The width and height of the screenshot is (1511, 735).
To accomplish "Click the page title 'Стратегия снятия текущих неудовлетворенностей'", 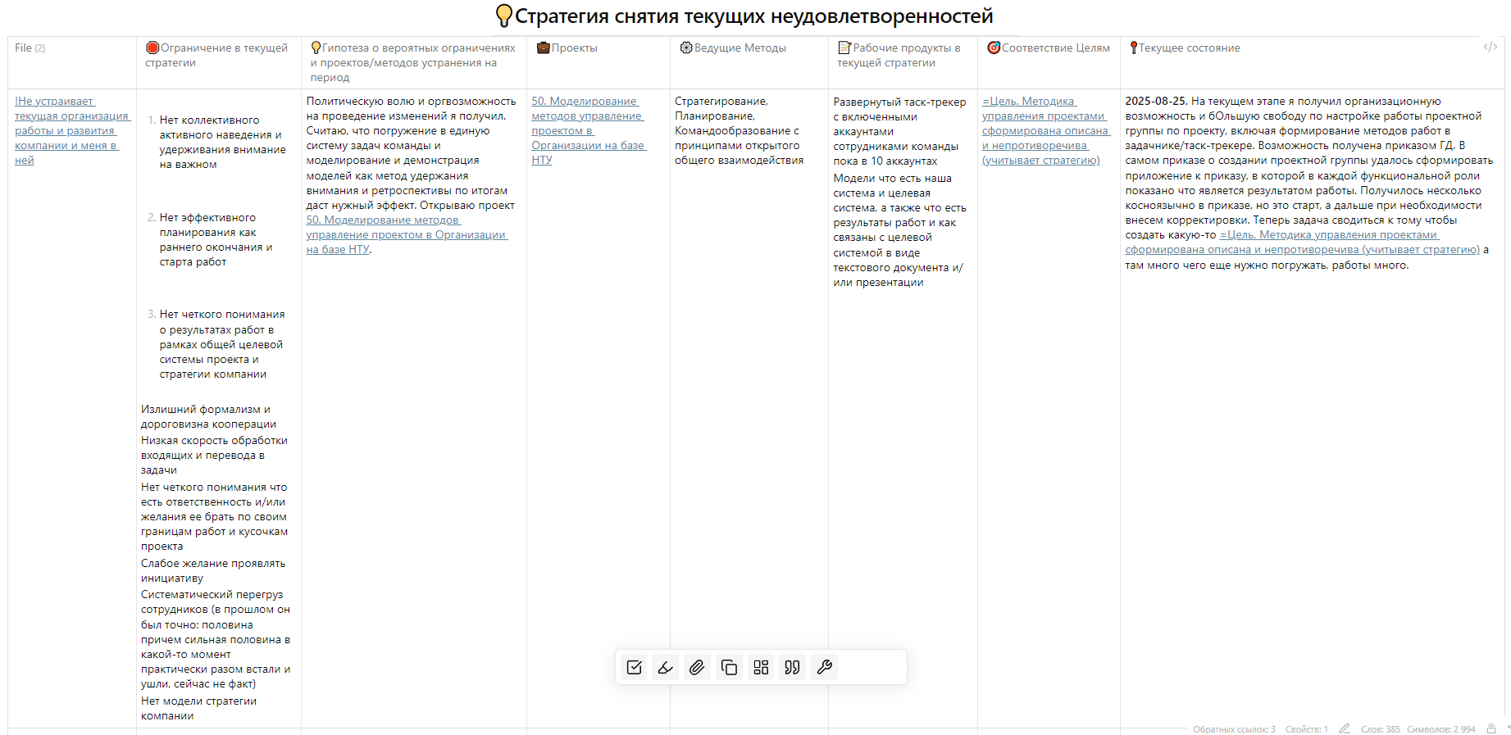I will pos(753,16).
